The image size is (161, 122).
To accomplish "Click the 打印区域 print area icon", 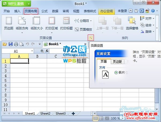I will pyautogui.click(x=52, y=21).
